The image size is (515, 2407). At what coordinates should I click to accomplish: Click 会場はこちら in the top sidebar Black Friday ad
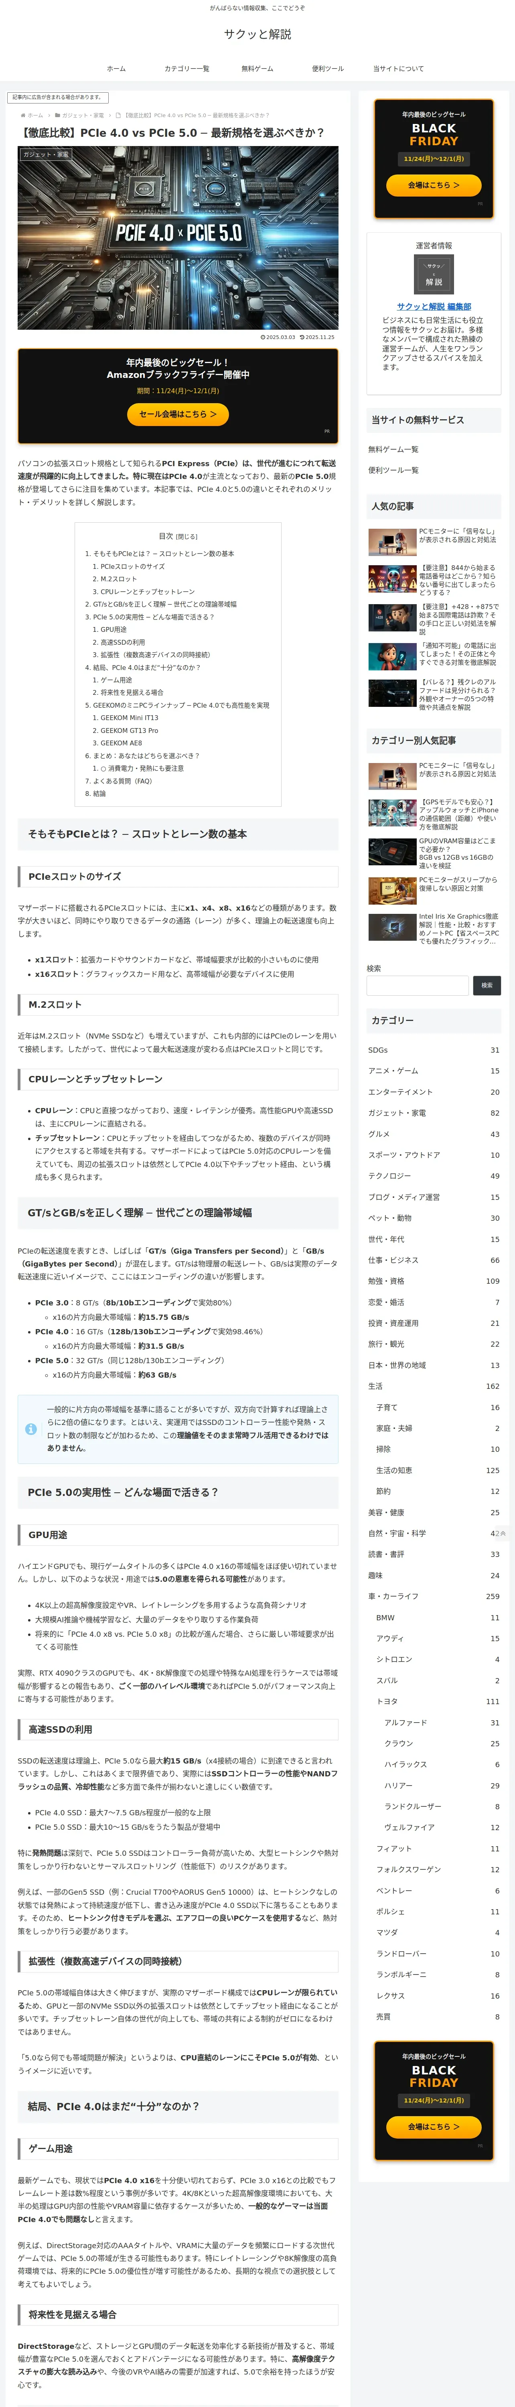pyautogui.click(x=434, y=185)
